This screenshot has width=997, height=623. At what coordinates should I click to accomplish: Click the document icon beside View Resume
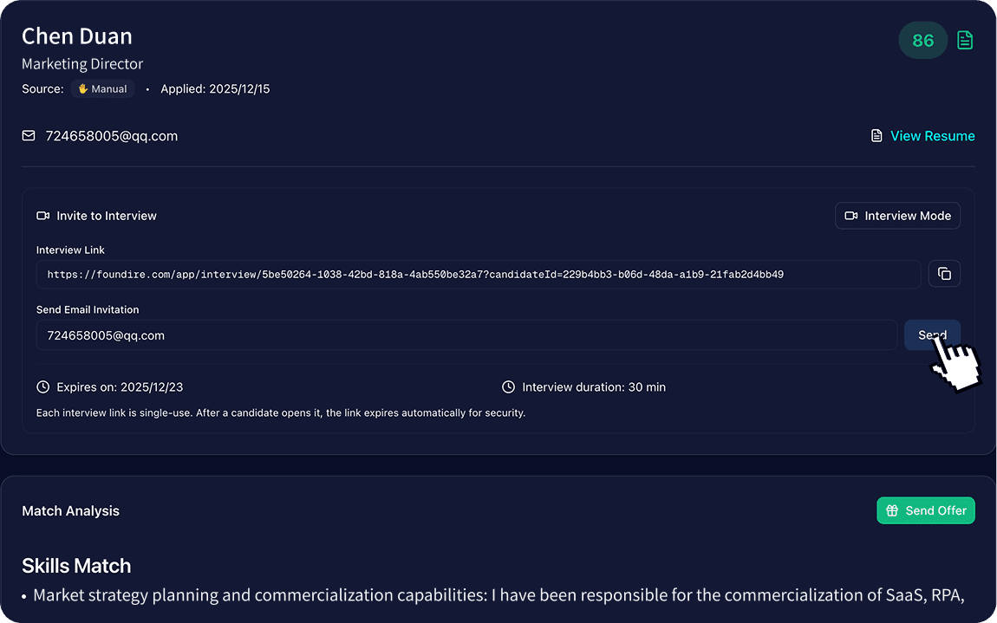coord(876,136)
